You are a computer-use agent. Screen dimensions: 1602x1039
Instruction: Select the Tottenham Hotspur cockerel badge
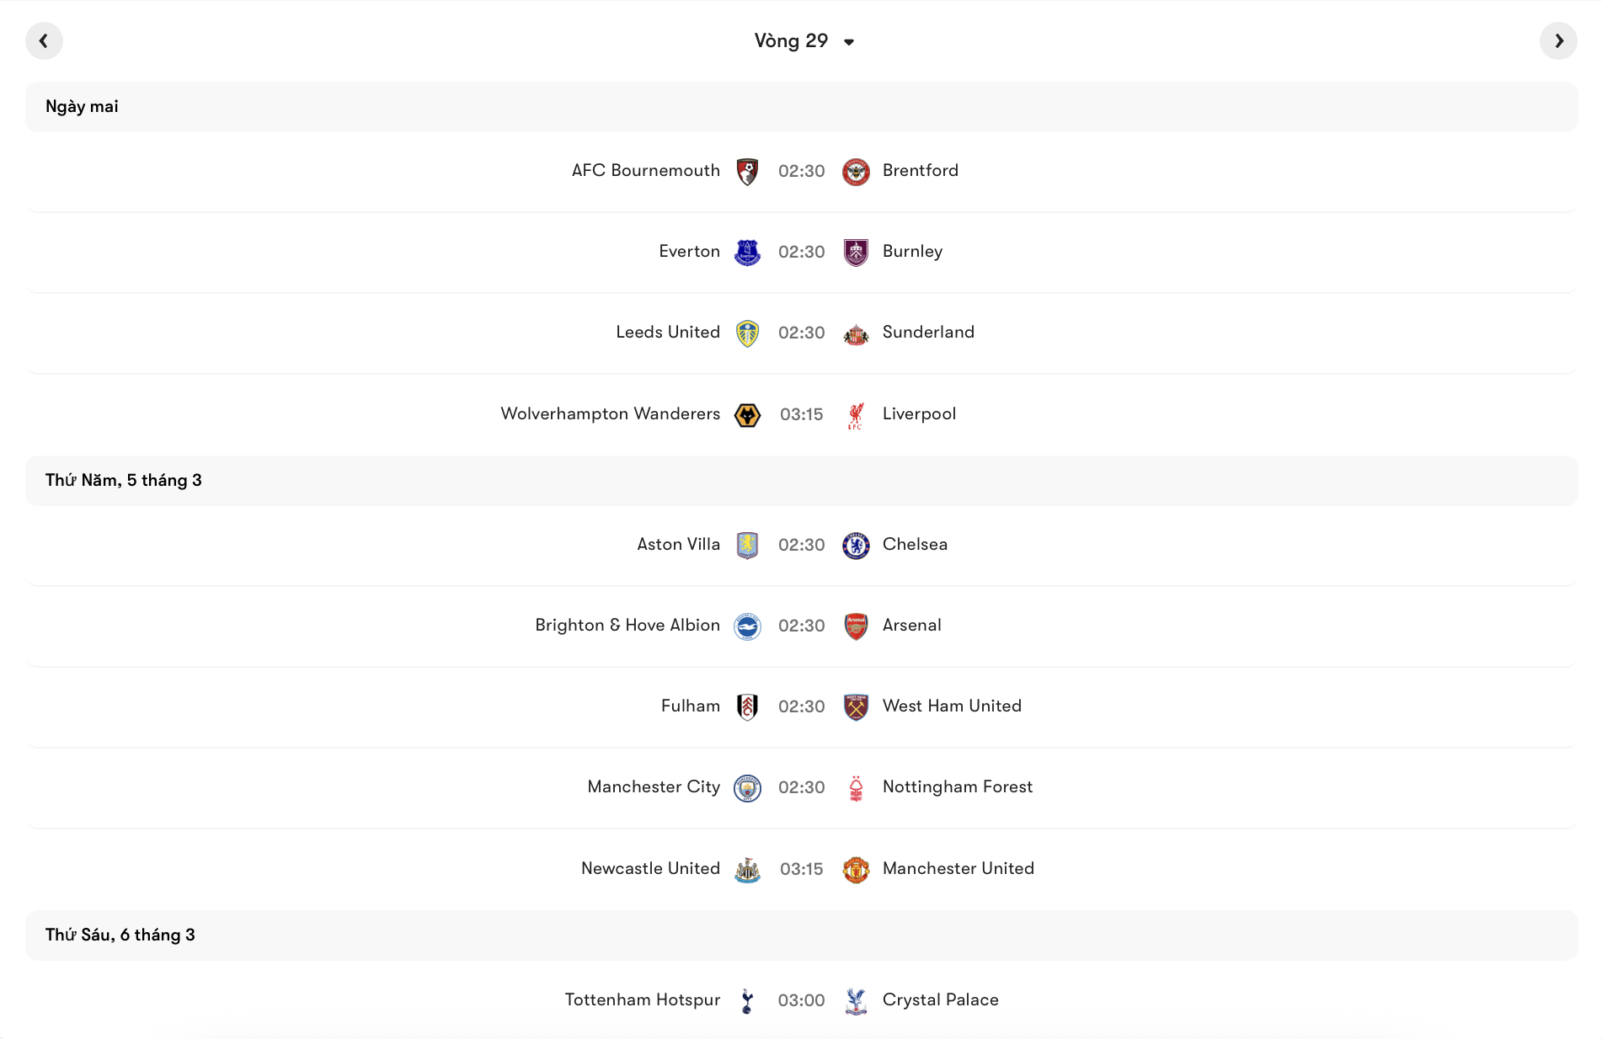747,1000
